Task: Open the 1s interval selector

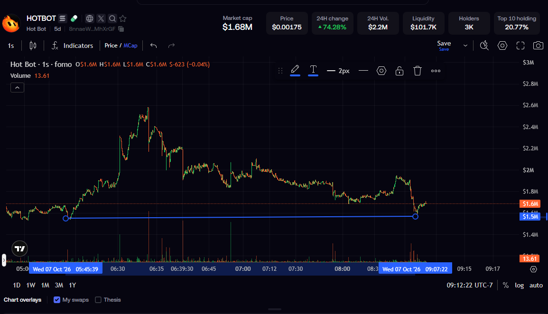Action: [x=11, y=46]
